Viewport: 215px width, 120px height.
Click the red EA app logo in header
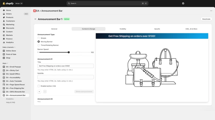click(34, 11)
